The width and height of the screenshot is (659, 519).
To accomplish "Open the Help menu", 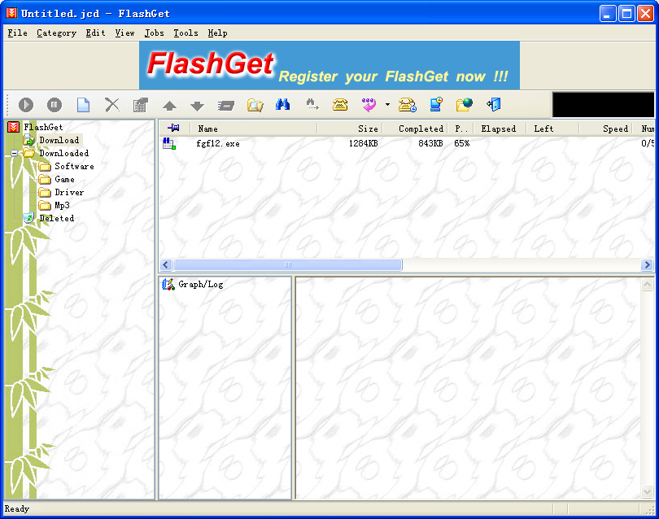I will (217, 33).
